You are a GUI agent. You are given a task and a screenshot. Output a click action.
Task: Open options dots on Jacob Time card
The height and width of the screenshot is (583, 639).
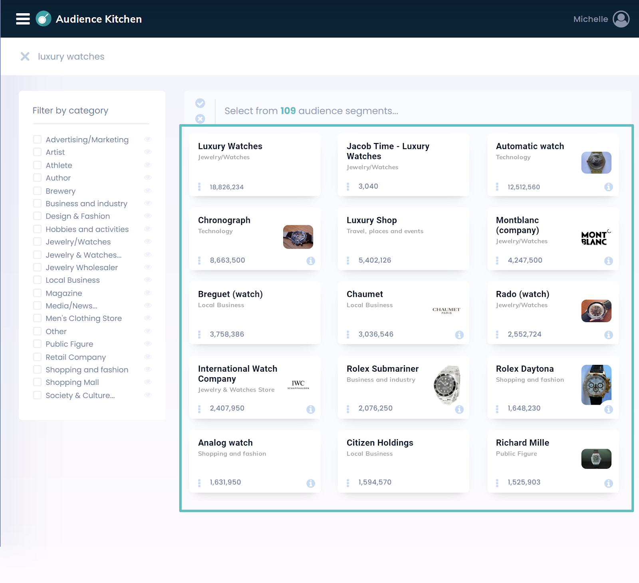(x=348, y=186)
